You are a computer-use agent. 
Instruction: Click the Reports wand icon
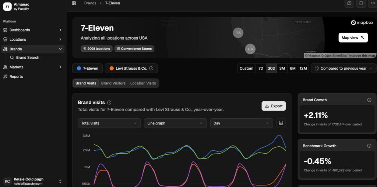pyautogui.click(x=5, y=77)
